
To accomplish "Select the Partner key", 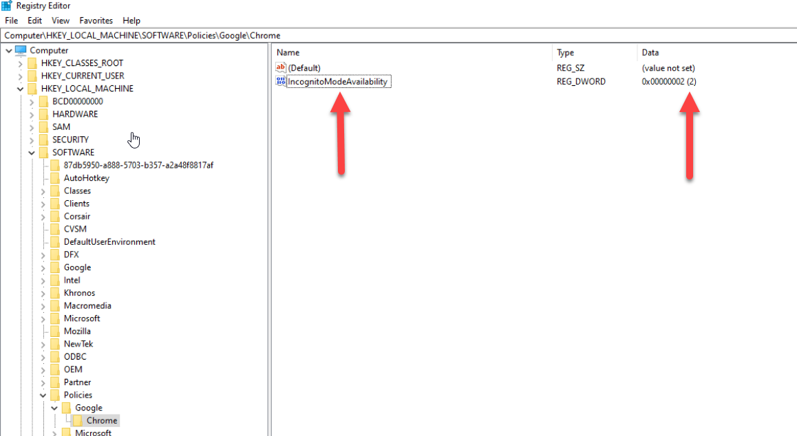I will coord(77,382).
